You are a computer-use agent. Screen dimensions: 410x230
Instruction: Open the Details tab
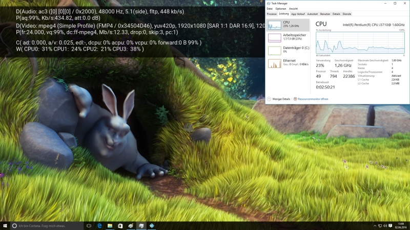pyautogui.click(x=336, y=14)
